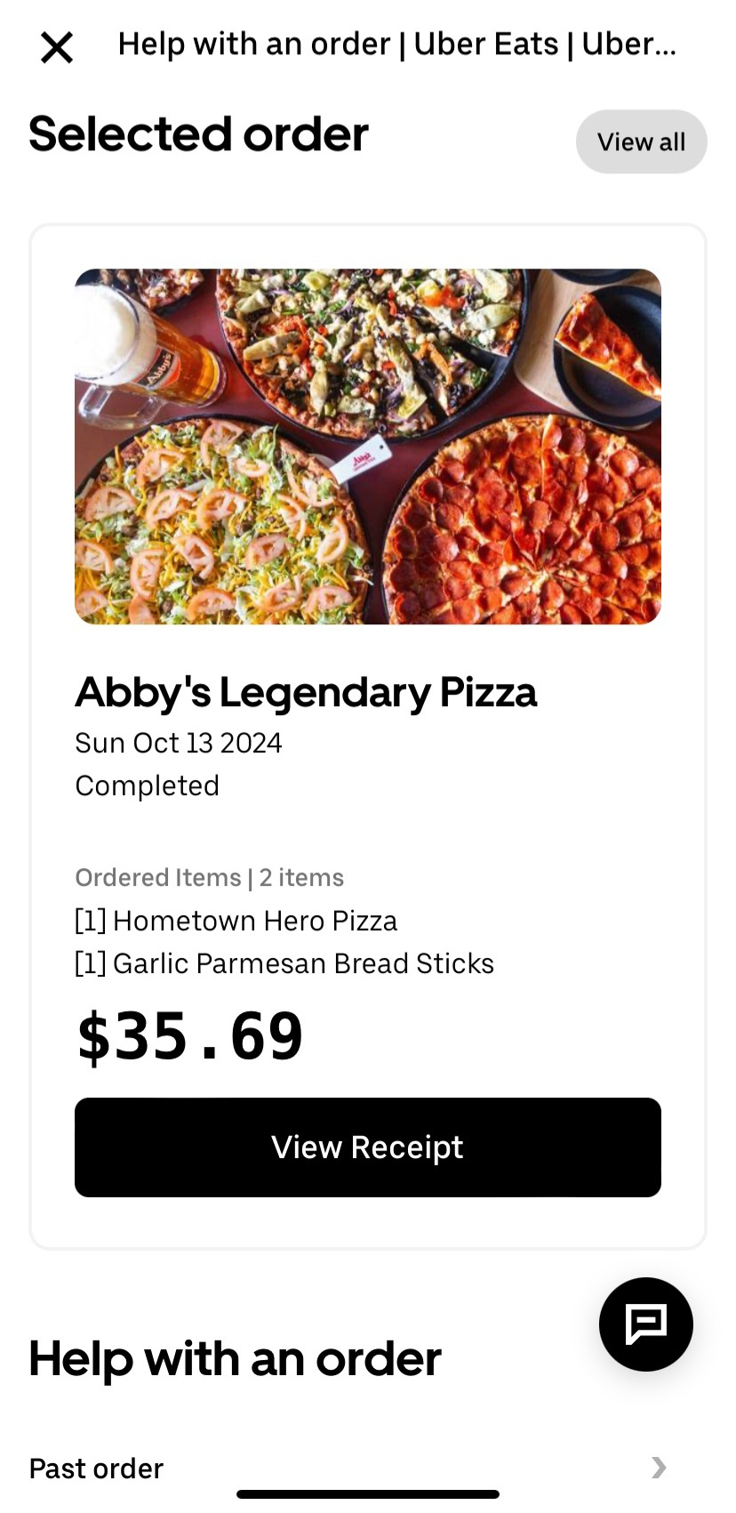Tap the Garlic Parmesan Bread Sticks line

click(x=284, y=963)
